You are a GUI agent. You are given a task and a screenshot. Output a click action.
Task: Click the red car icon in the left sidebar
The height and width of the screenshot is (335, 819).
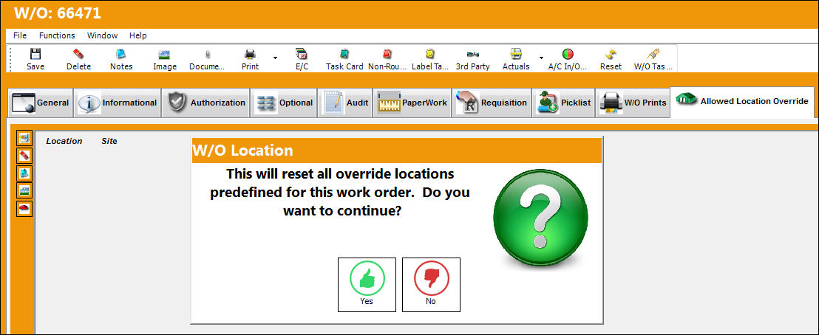coord(24,208)
